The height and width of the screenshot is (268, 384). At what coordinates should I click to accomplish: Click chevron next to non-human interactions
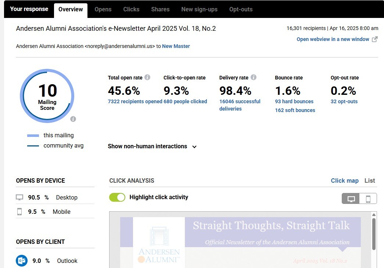194,147
